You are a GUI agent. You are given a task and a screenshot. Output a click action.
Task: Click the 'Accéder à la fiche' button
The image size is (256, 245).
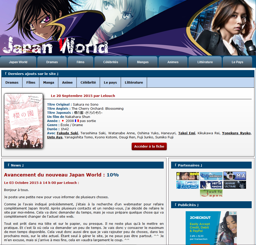click(149, 147)
